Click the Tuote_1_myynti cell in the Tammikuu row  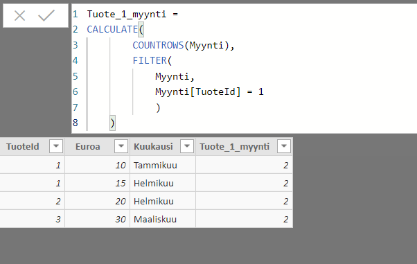coord(244,166)
